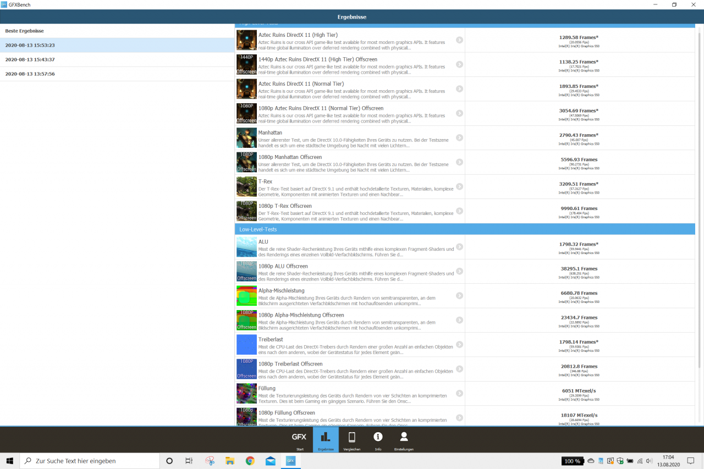Expand details arrow for Aztec Ruins DirectX 11 (High Tier)
Viewport: 704px width, 469px height.
pyautogui.click(x=459, y=40)
